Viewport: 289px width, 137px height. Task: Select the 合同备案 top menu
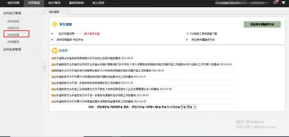(34, 3)
